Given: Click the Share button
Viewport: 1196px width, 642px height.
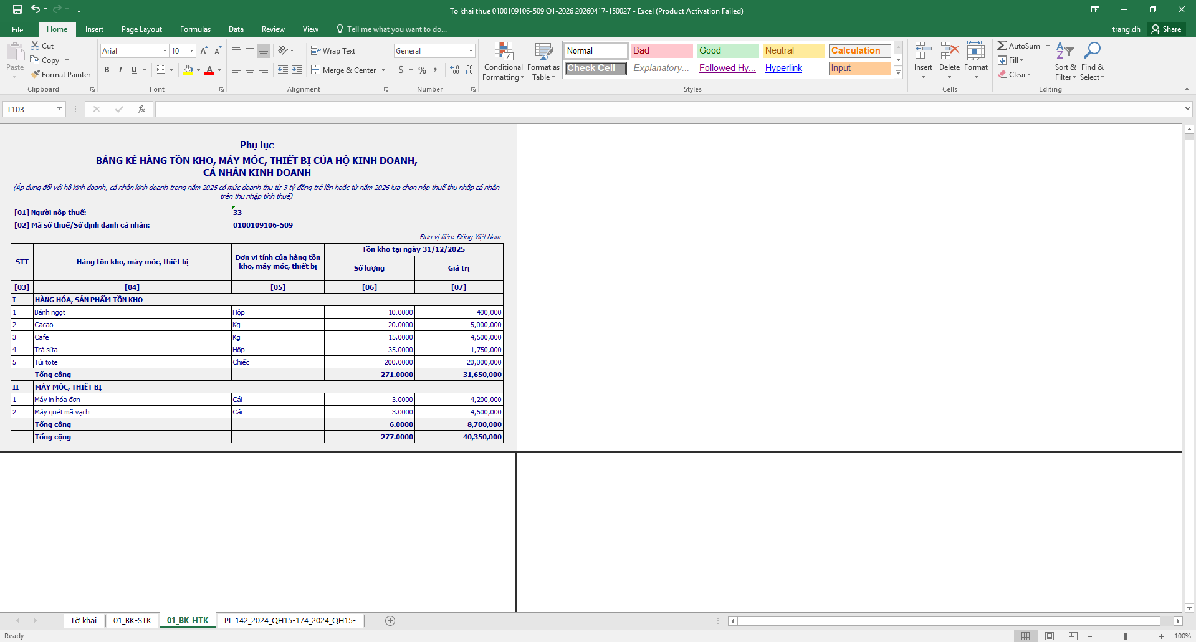Looking at the screenshot, I should tap(1166, 29).
